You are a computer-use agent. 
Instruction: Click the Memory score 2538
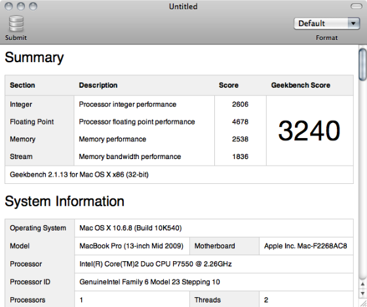click(240, 139)
